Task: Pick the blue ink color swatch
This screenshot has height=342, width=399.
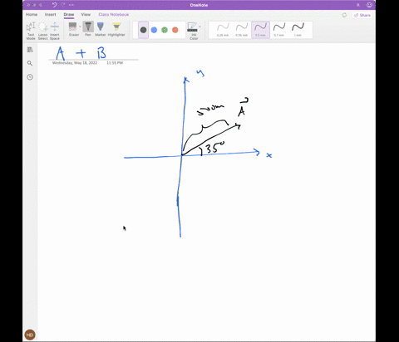Action: 154,30
